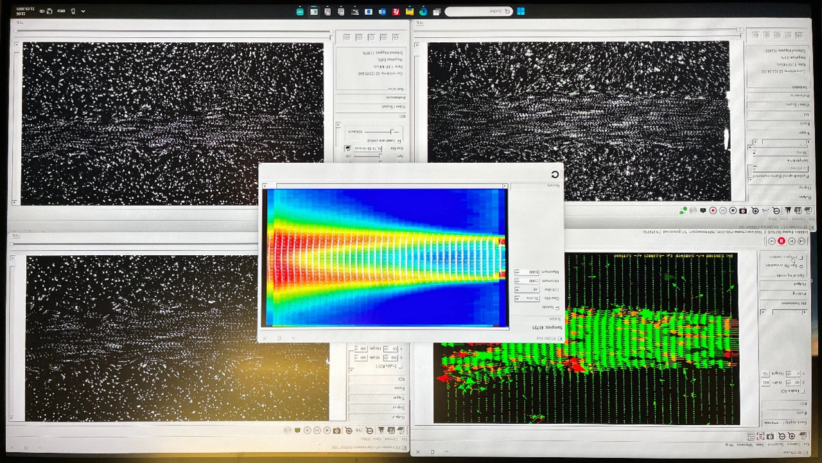Open the Quantity dropdown in plot window
Image resolution: width=822 pixels, height=463 pixels.
point(525,299)
